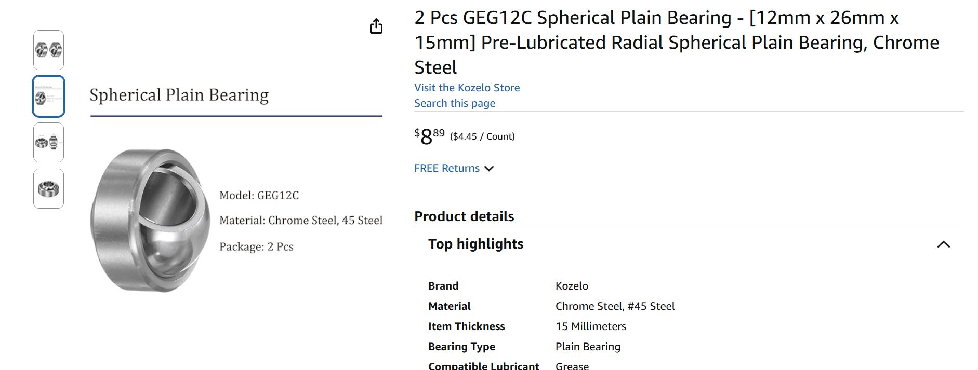Click the Kozelo brand value in highlights
The height and width of the screenshot is (370, 978).
tap(572, 286)
